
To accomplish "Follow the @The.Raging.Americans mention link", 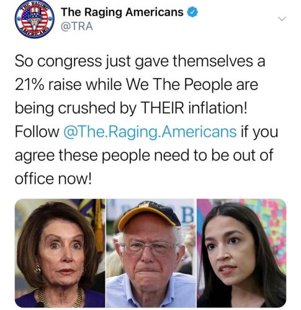I will [150, 132].
